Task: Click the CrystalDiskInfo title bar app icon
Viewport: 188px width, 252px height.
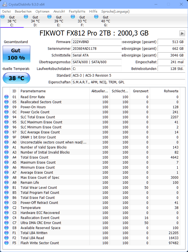Action: tap(5, 4)
